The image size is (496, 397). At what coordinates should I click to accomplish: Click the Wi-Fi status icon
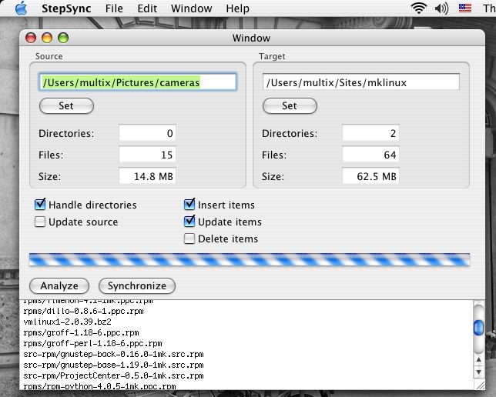[419, 8]
